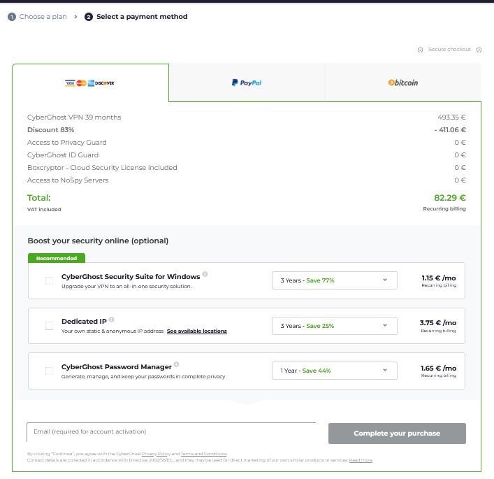Click the step 1 circle icon
Viewport: 494px width, 479px height.
point(12,17)
